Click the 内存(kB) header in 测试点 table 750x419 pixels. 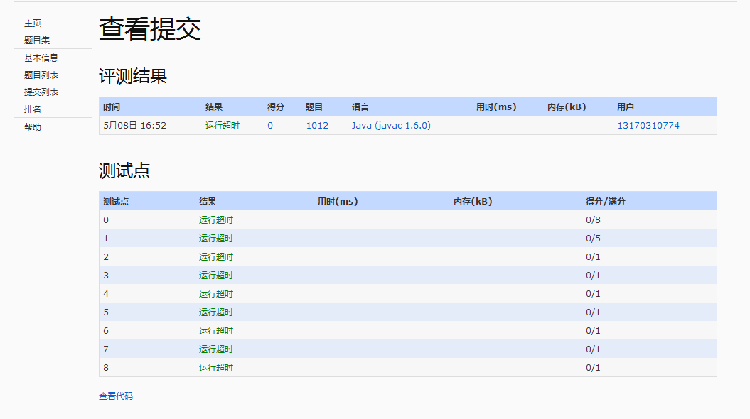(x=473, y=202)
